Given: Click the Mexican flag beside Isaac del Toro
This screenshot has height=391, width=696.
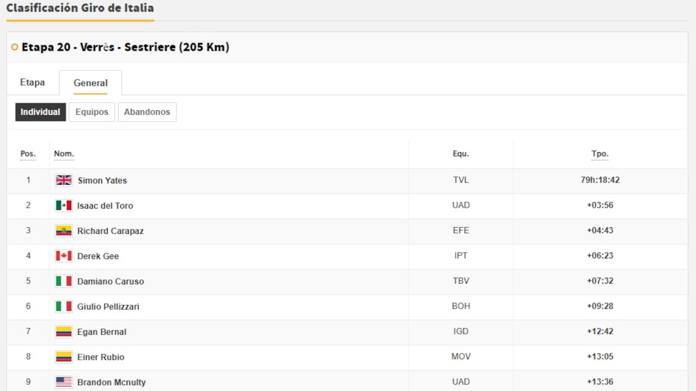Looking at the screenshot, I should tap(63, 205).
